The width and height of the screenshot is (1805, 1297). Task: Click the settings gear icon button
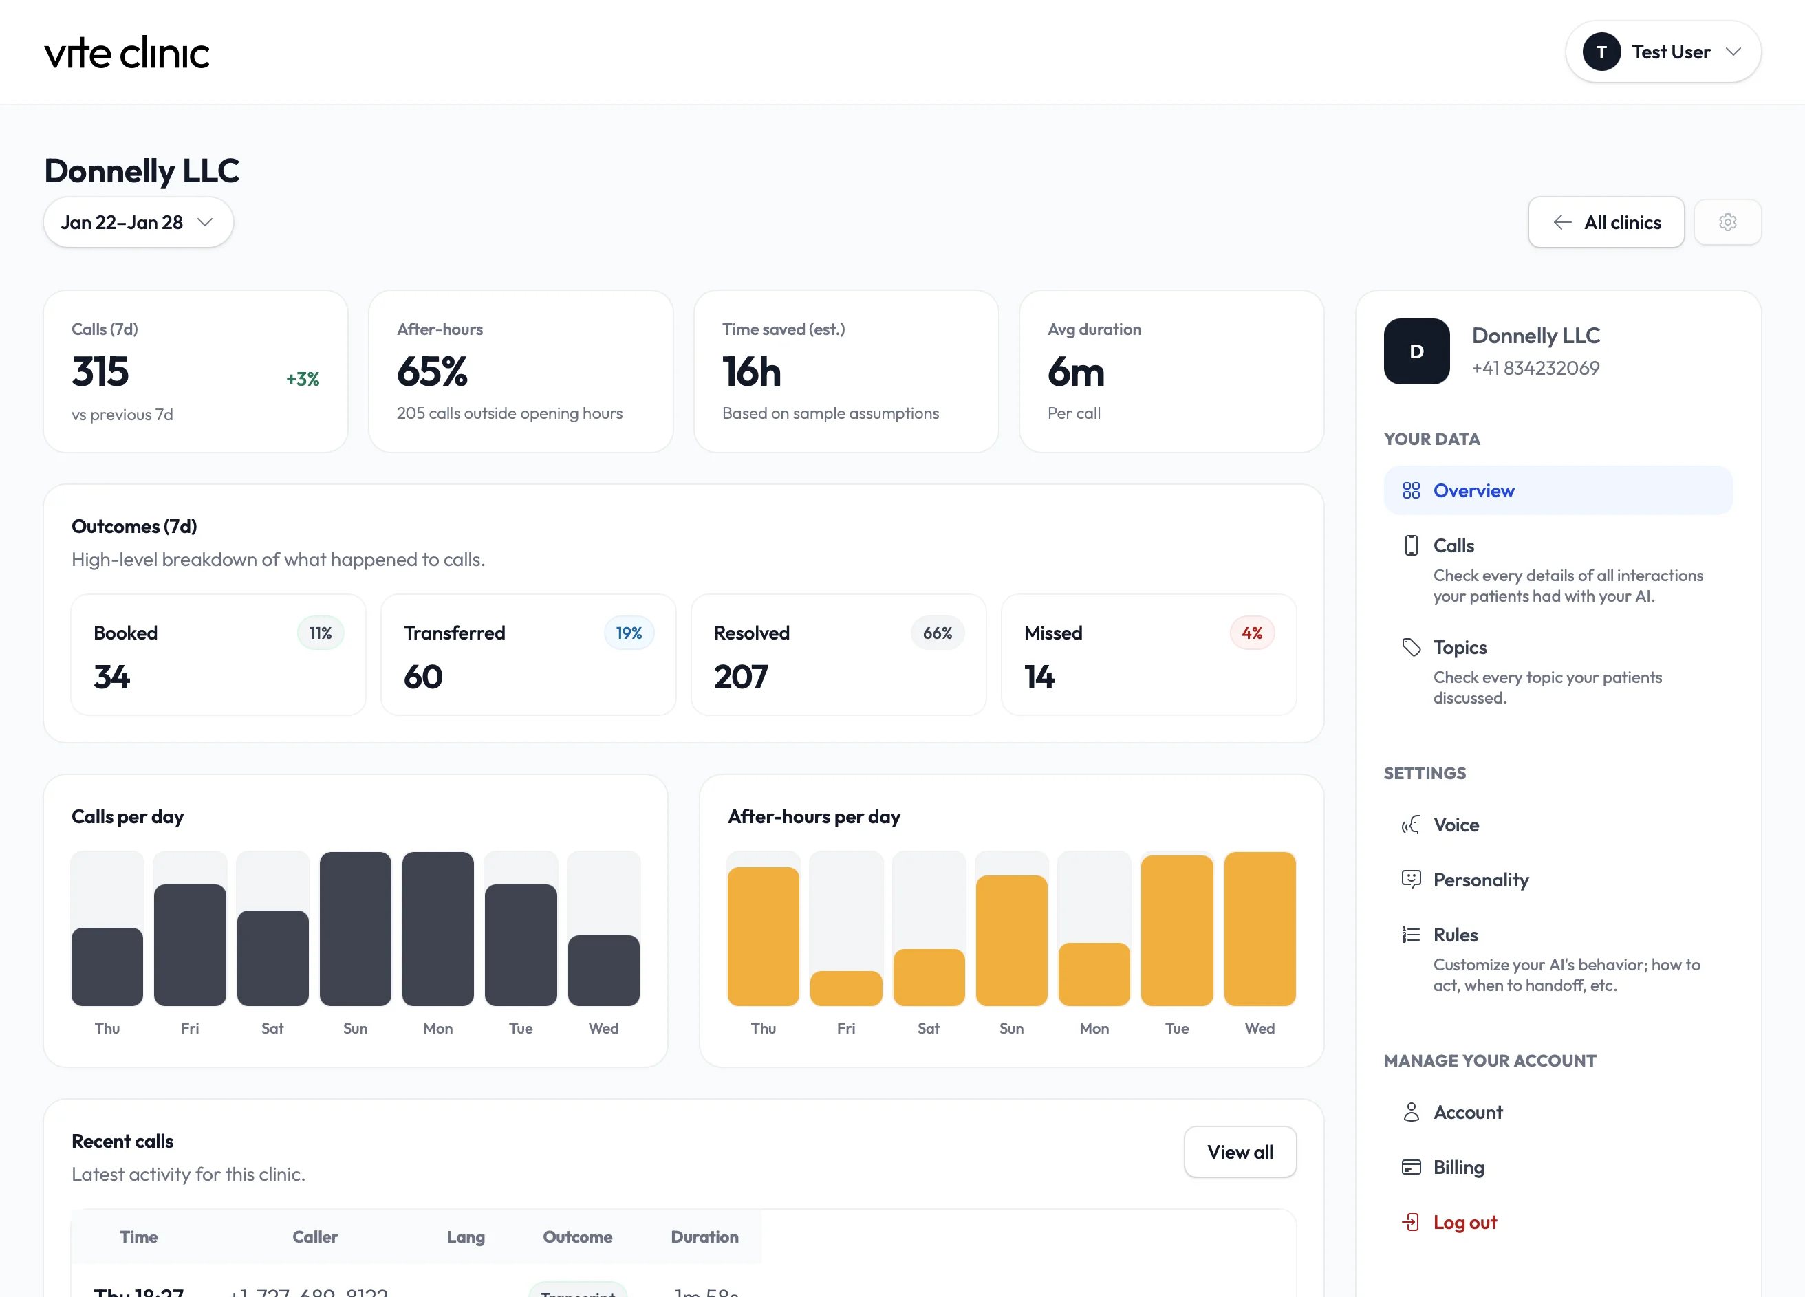click(x=1727, y=222)
